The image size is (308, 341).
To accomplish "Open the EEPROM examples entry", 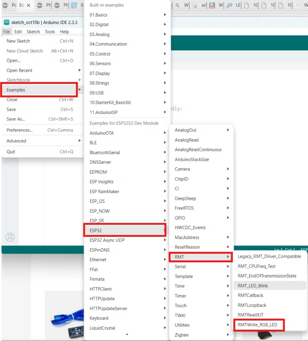I will click(x=127, y=172).
